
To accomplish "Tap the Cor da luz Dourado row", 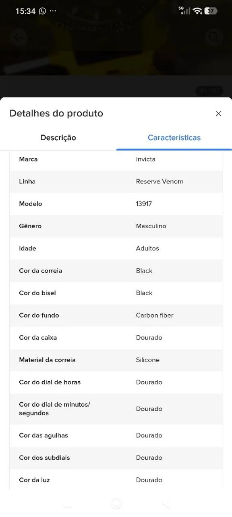I will point(116,480).
